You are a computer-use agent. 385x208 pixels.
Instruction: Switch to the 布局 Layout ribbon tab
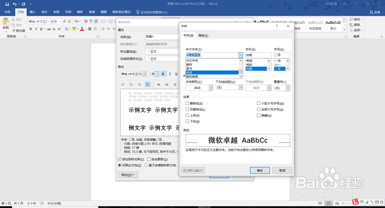point(56,12)
